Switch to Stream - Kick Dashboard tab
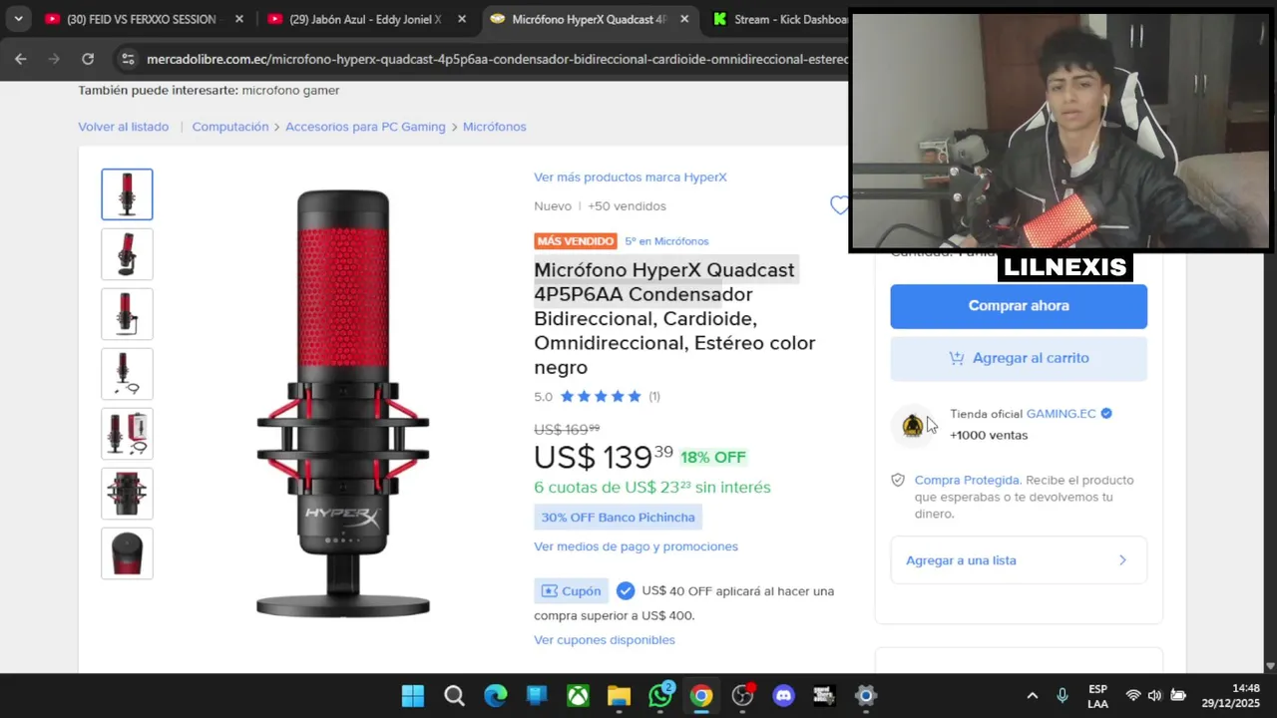This screenshot has height=718, width=1277. 778,19
